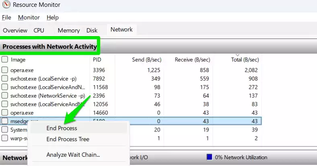Expand the Network Activity section header
317x166 pixels.
(15, 158)
